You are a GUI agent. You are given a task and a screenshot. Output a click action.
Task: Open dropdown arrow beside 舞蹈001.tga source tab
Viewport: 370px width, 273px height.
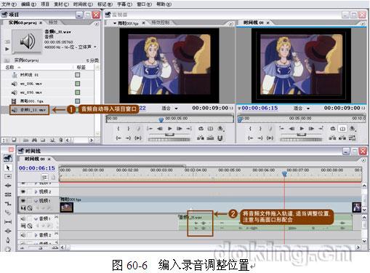tap(115, 23)
